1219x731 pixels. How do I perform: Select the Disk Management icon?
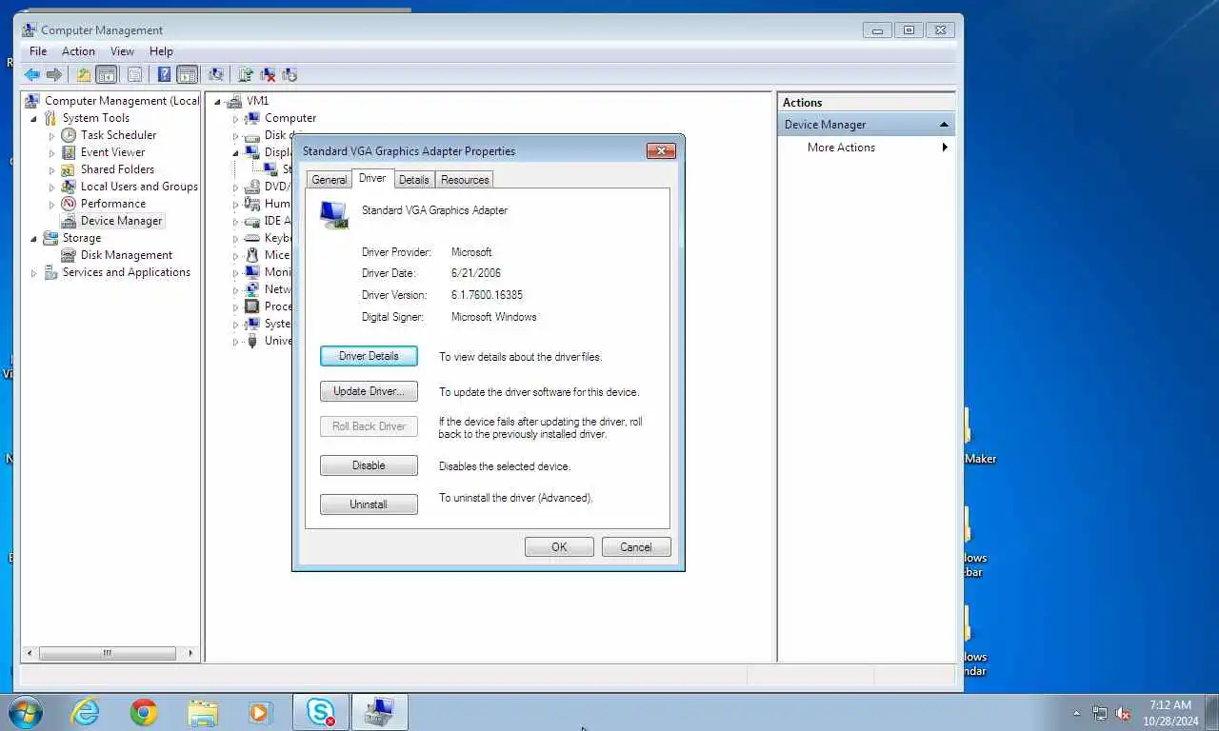point(69,255)
